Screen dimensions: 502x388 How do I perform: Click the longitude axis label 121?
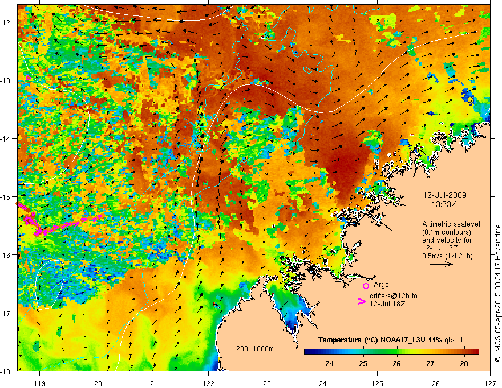[x=152, y=383]
